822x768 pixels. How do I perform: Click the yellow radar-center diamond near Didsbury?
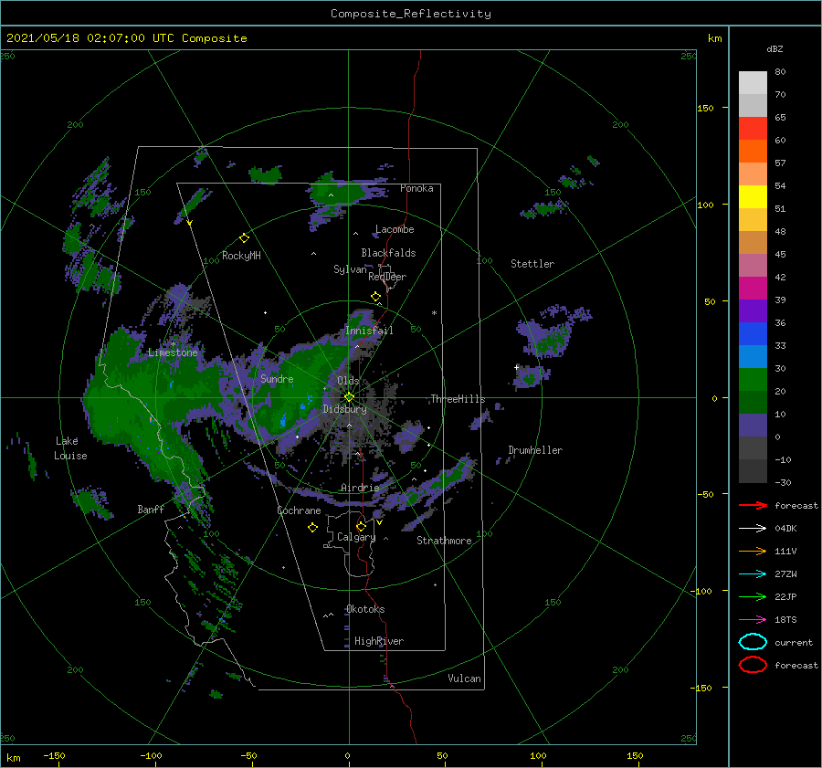coord(349,397)
